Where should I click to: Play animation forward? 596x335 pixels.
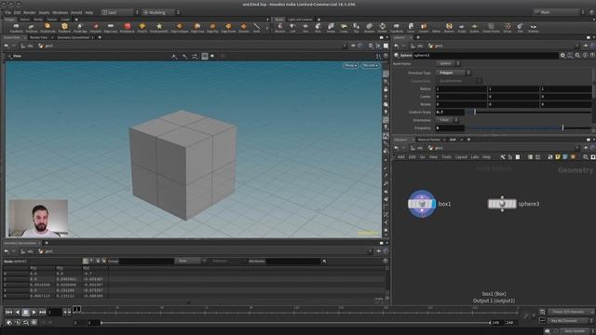(x=34, y=313)
